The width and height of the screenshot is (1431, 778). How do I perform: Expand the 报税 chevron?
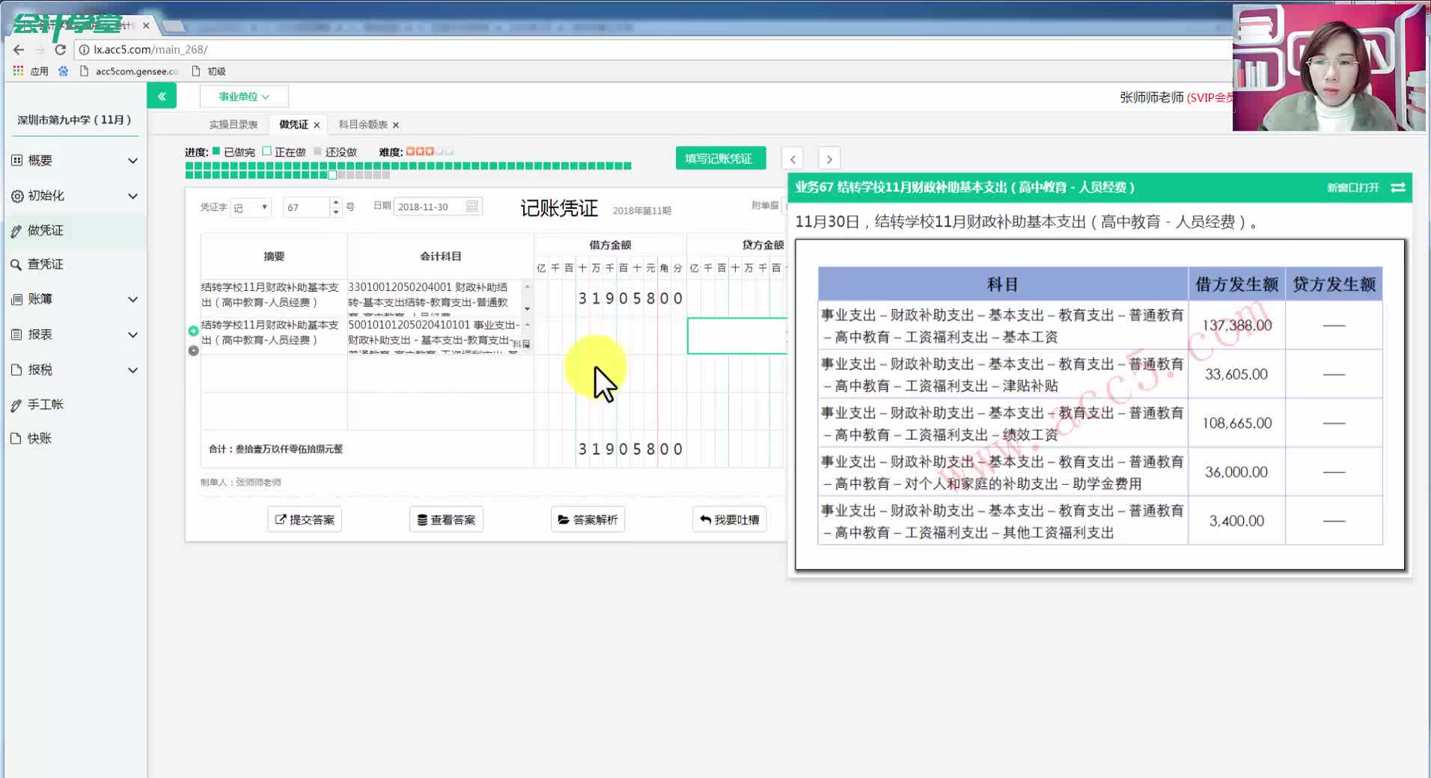coord(132,370)
